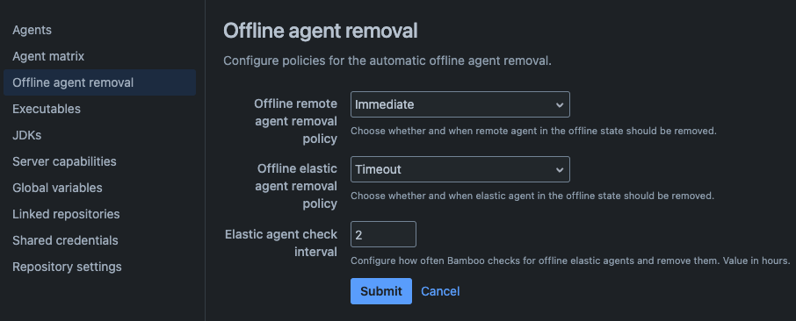Go to Global variables
The image size is (796, 321).
pos(57,189)
